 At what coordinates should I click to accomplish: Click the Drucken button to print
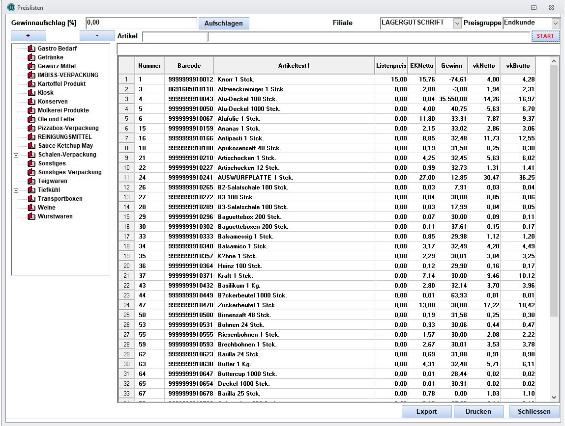pos(478,411)
